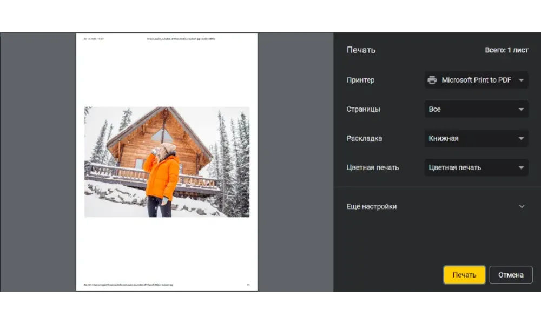Click the cabin photo in the print preview

point(167,161)
